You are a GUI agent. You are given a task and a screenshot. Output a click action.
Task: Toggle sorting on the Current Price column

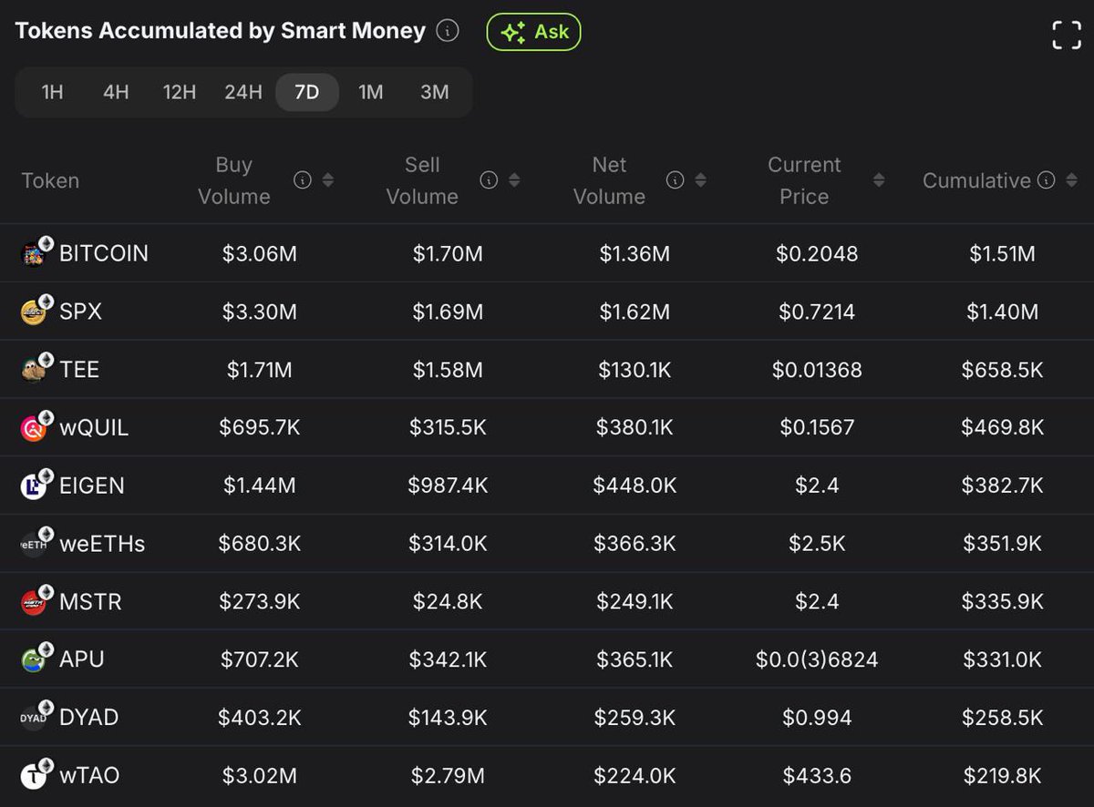point(878,180)
